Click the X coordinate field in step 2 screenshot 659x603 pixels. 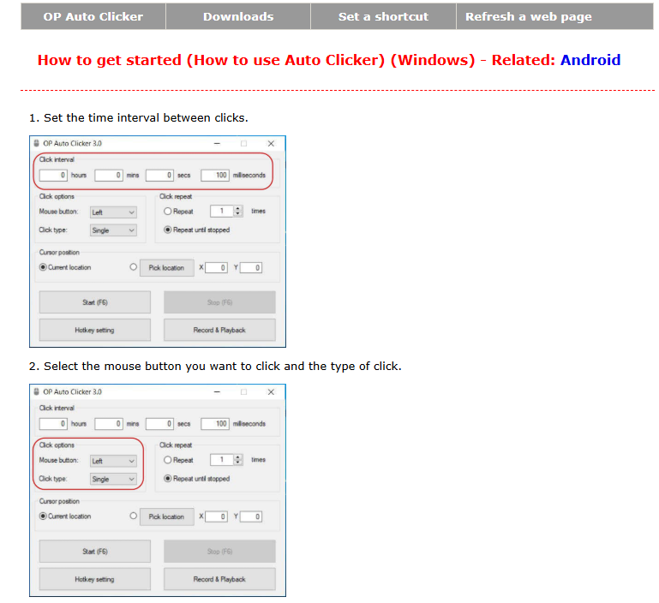(x=217, y=516)
